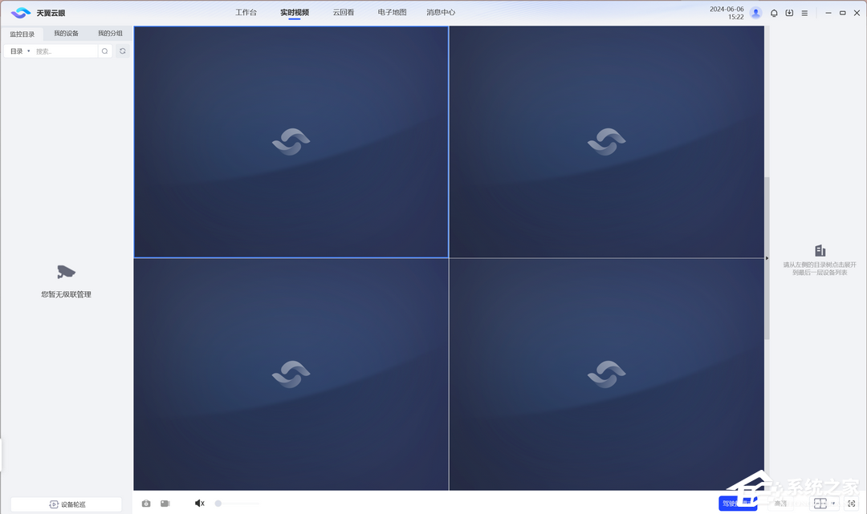Open the split-screen layout selector
The width and height of the screenshot is (867, 514).
pos(824,503)
